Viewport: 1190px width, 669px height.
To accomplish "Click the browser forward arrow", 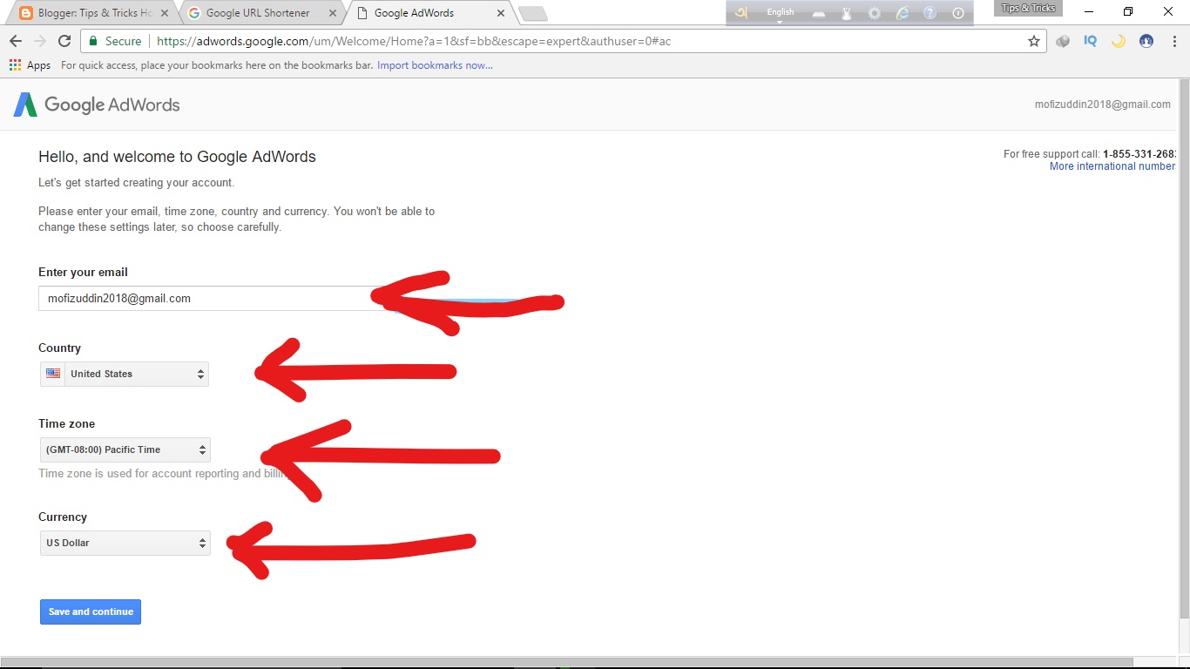I will pyautogui.click(x=40, y=41).
